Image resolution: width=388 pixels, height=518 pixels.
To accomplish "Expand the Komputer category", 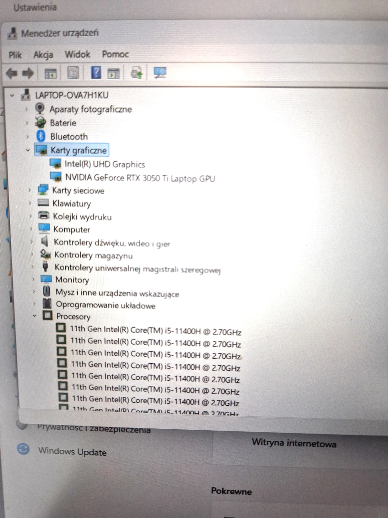I will tap(31, 229).
